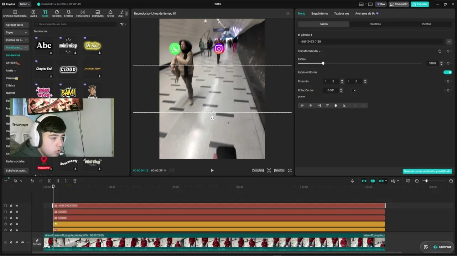
Task: Click Guardar como parámetro predefinido
Action: [427, 171]
